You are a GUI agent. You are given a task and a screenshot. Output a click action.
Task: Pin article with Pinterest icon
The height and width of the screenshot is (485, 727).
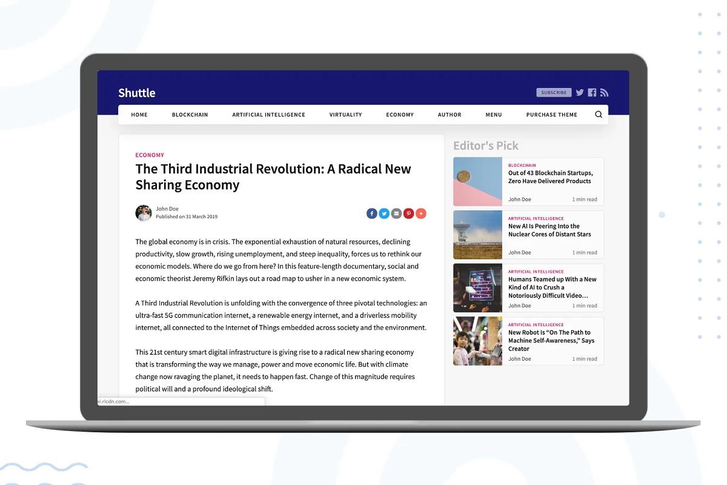pyautogui.click(x=409, y=213)
